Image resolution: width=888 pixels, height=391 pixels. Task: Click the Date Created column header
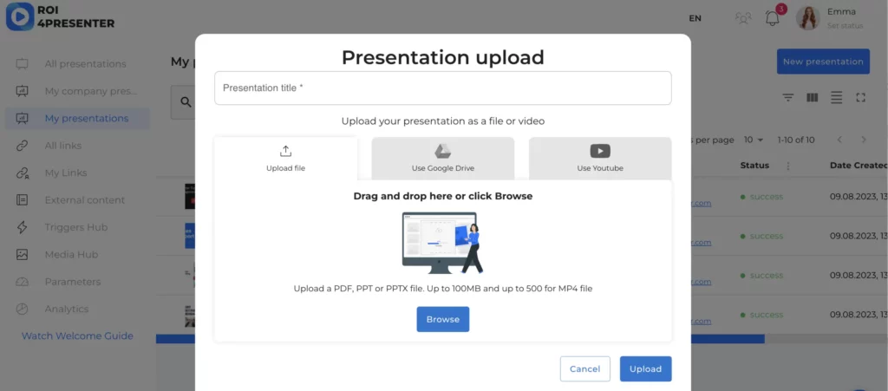[x=859, y=166]
